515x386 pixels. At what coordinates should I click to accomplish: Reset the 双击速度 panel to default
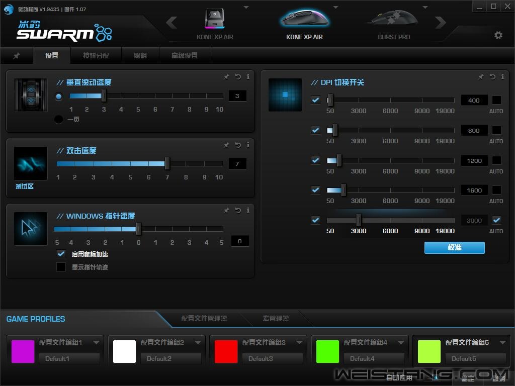238,145
